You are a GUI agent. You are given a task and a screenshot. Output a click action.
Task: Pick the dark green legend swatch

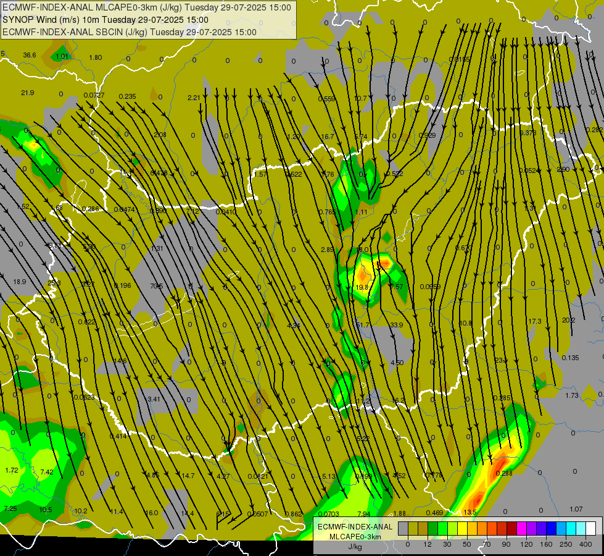pyautogui.click(x=433, y=528)
